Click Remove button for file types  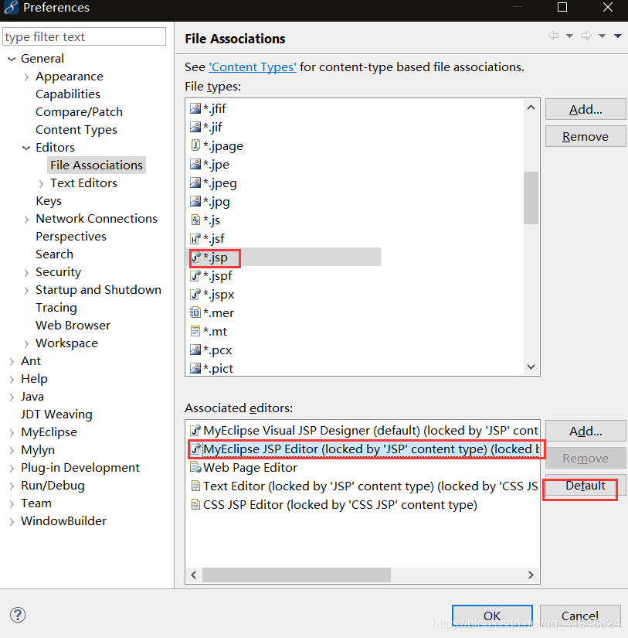(x=586, y=136)
